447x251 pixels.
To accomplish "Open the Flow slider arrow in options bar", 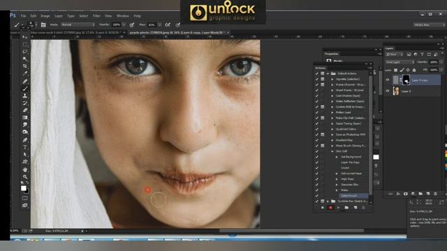I will click(160, 25).
